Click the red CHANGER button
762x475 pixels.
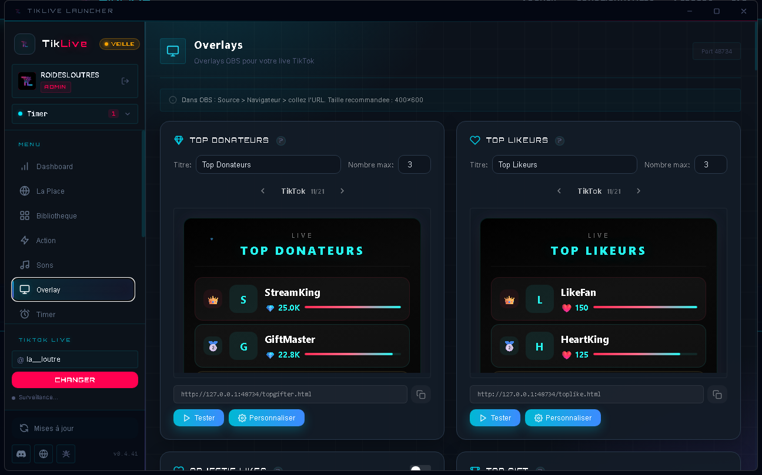(75, 380)
